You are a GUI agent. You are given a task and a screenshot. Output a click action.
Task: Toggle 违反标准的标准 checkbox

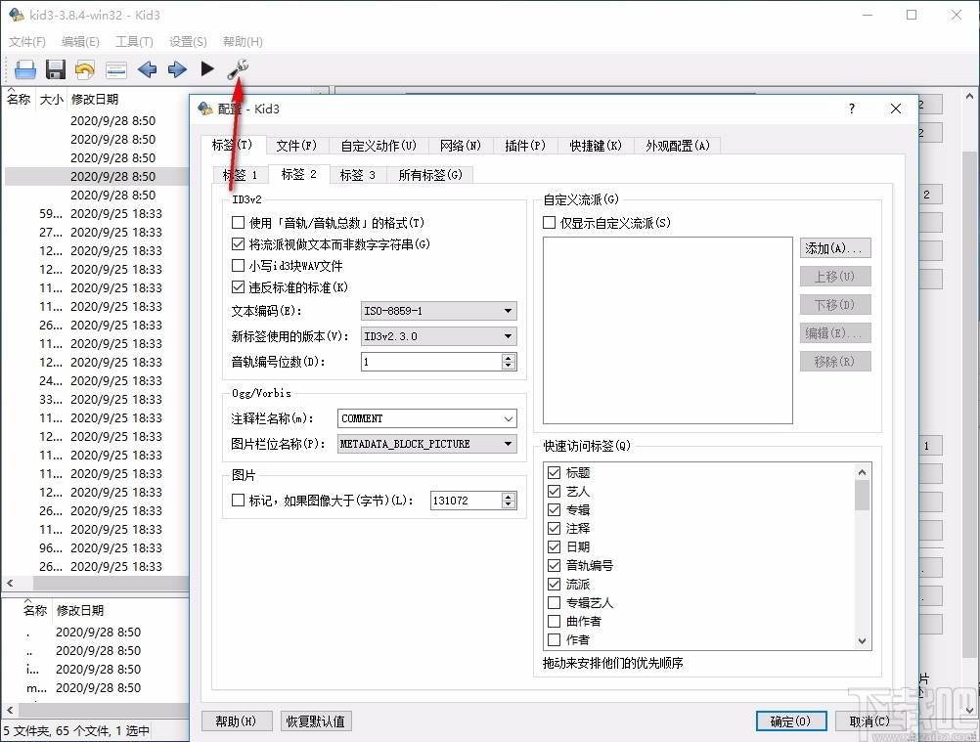tap(238, 287)
